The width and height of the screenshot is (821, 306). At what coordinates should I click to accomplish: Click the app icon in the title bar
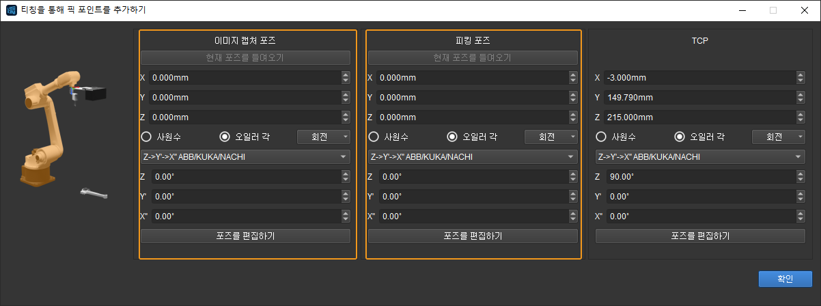point(10,10)
